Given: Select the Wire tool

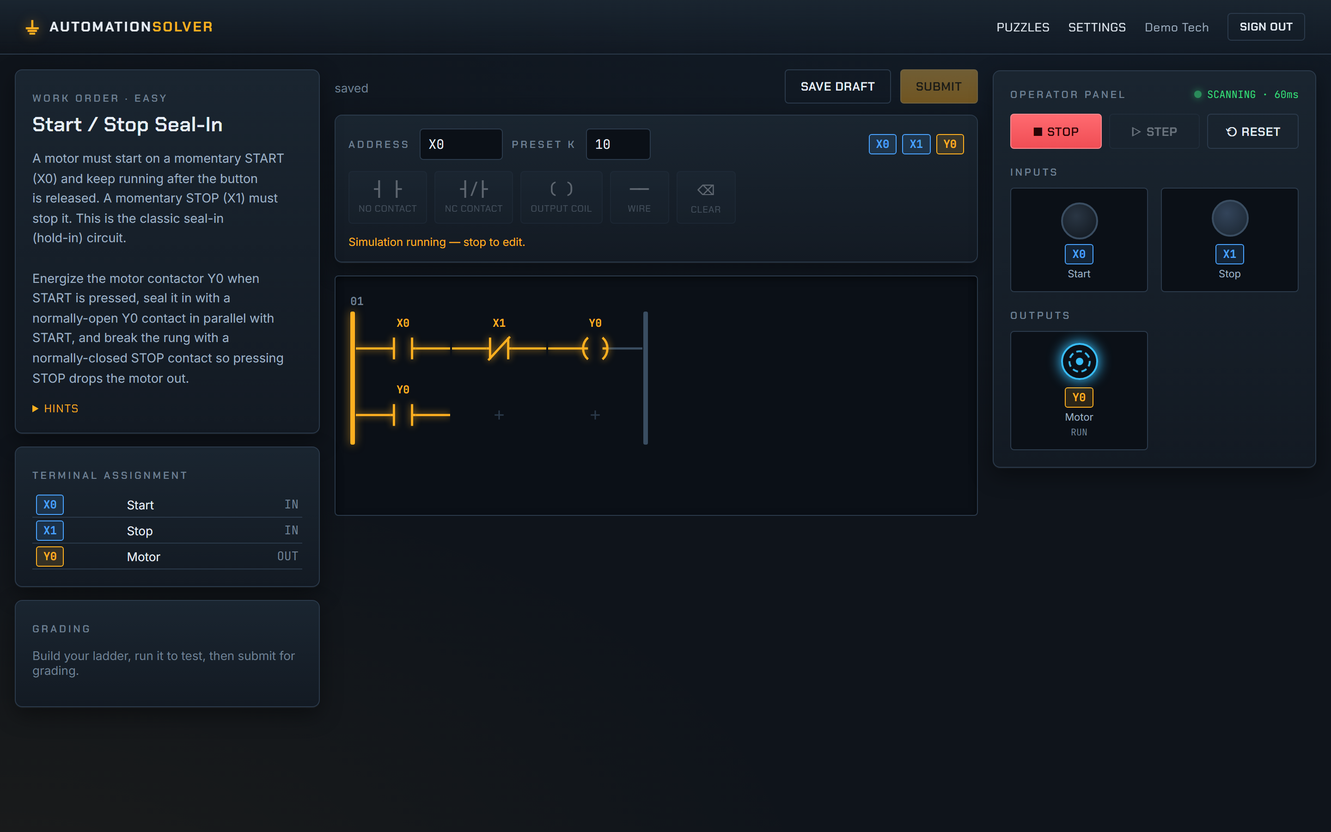Looking at the screenshot, I should 639,197.
